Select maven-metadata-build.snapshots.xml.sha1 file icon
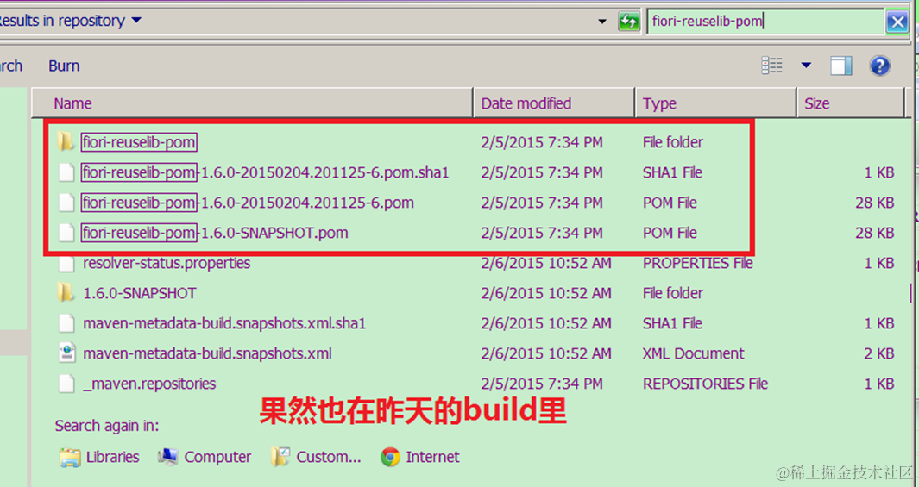The width and height of the screenshot is (919, 487). tap(66, 323)
